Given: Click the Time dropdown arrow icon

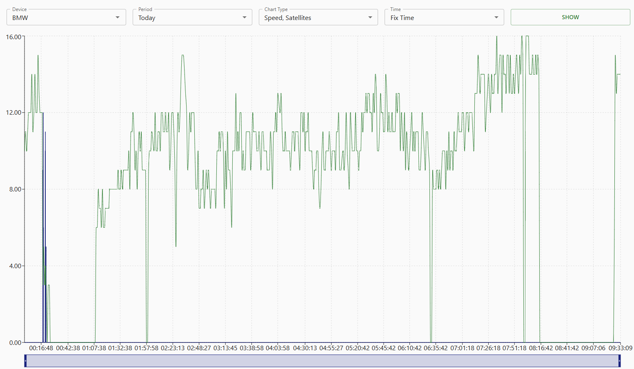Looking at the screenshot, I should (x=496, y=18).
